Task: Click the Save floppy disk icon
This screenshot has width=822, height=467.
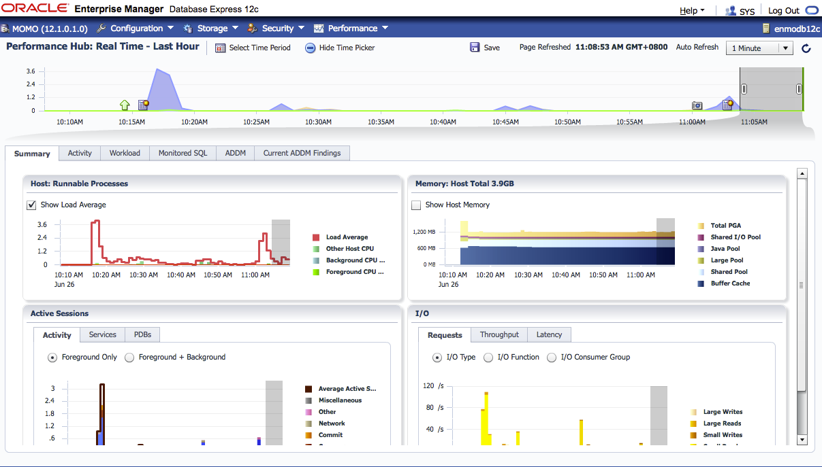Action: coord(475,48)
